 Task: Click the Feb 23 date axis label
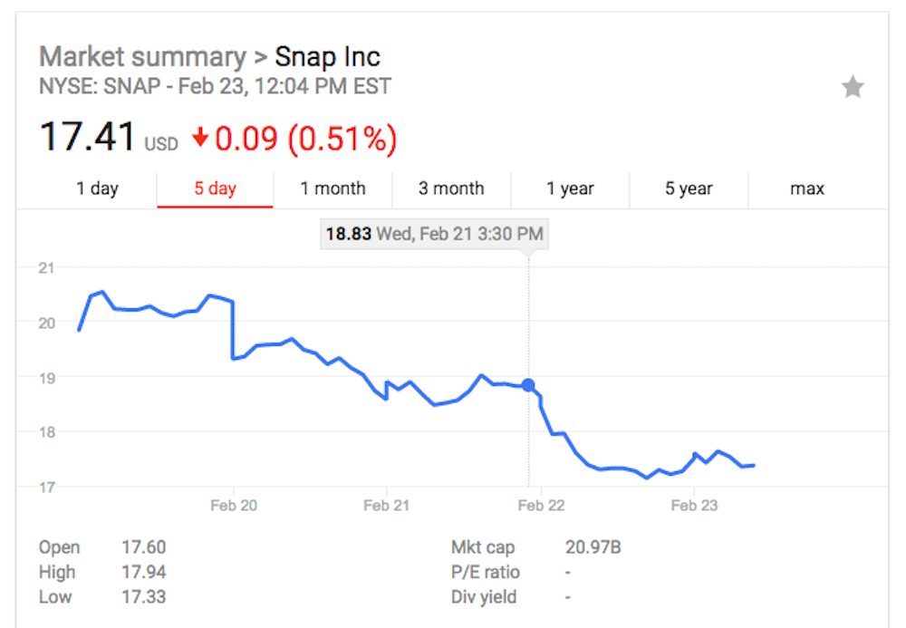[x=693, y=505]
